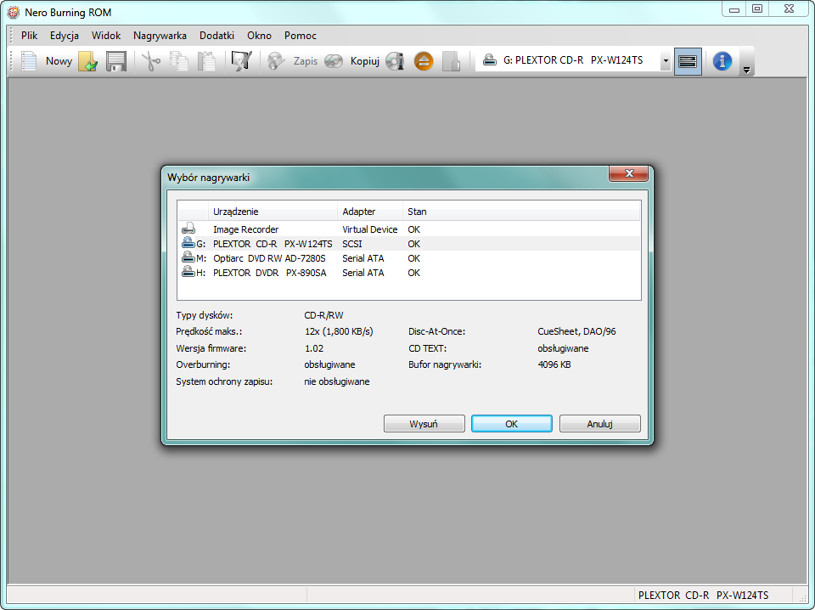Image resolution: width=815 pixels, height=610 pixels.
Task: Click the gray icon right of Eject
Action: pos(451,61)
